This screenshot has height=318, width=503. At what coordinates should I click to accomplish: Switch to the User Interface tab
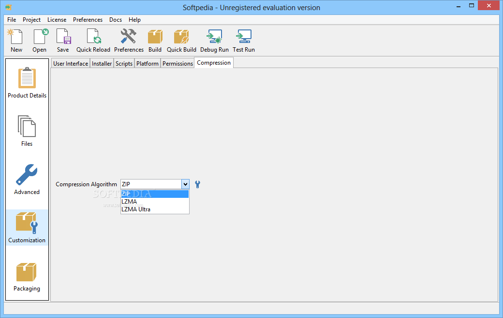[71, 64]
